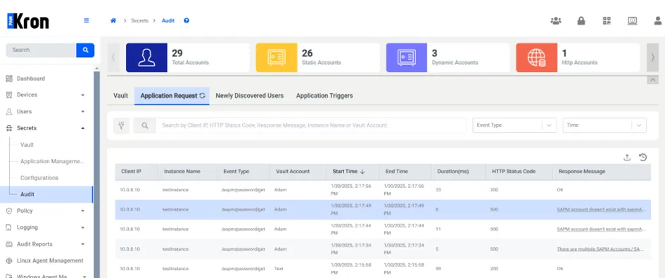Click duration value '33' in first row
Screen dimensions: 665x278
438,190
